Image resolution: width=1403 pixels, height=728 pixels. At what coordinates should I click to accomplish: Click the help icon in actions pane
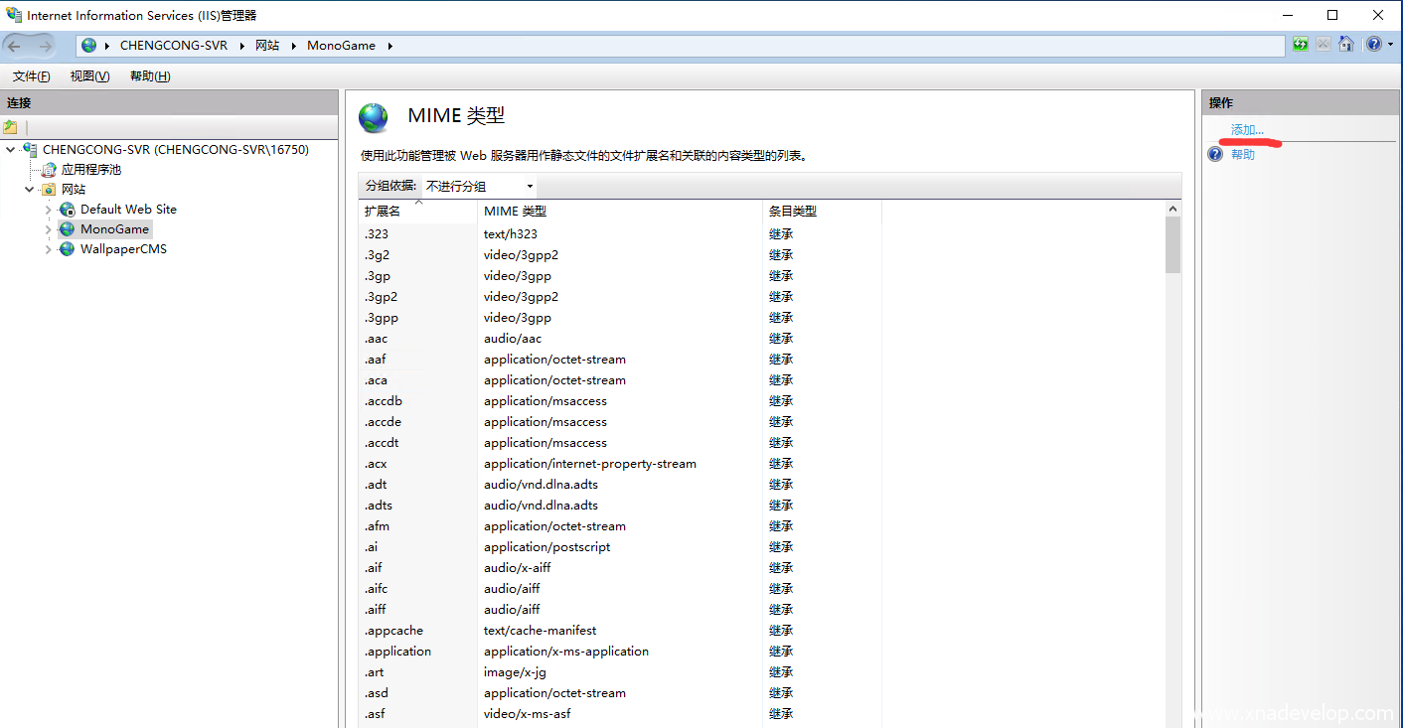tap(1215, 155)
